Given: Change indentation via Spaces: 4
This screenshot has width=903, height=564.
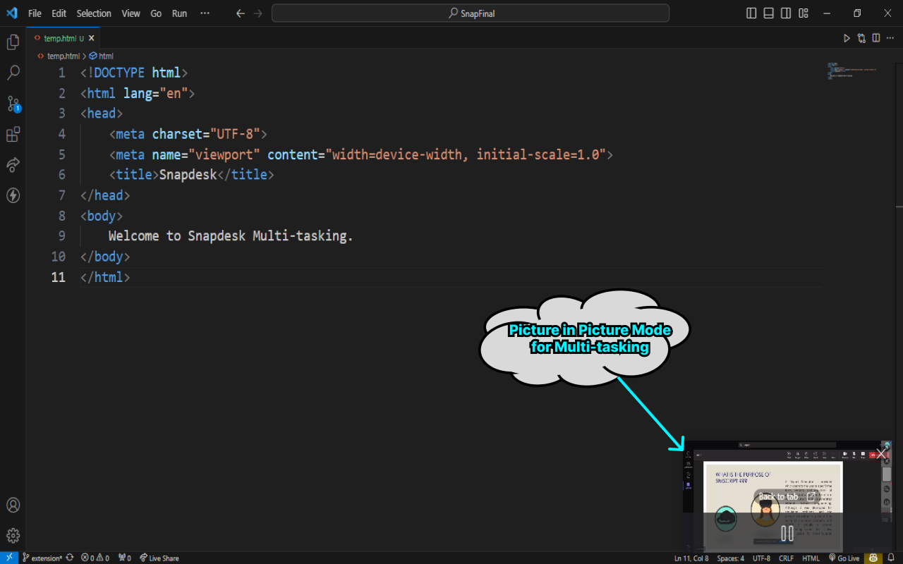Looking at the screenshot, I should 730,558.
